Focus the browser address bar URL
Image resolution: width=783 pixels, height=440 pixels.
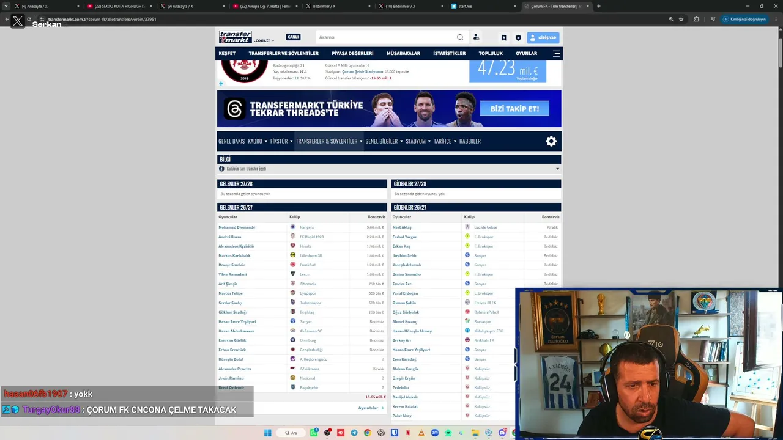click(102, 19)
